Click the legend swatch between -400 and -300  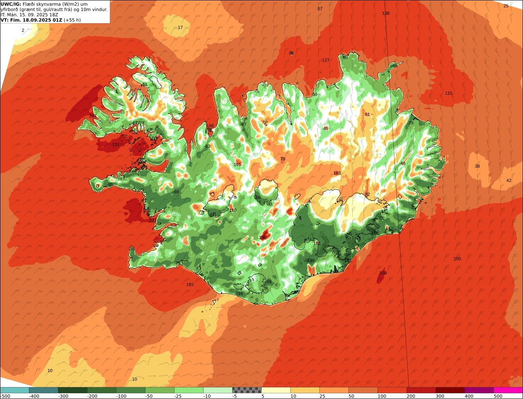click(44, 390)
